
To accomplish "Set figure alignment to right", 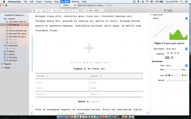I will pyautogui.click(x=175, y=53).
